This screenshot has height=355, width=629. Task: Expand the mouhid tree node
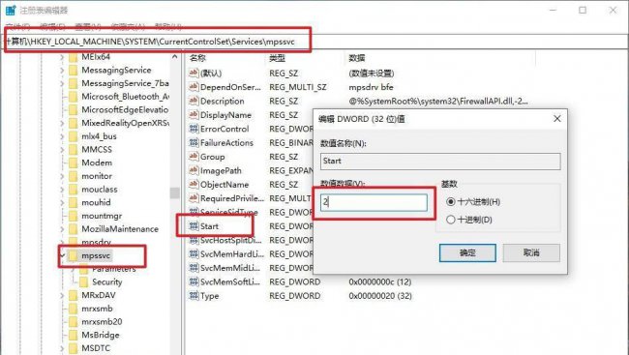click(x=62, y=202)
